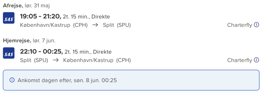Click København/Kastrup (CPH) arrival on return flight
The width and height of the screenshot is (262, 93).
pos(97,60)
